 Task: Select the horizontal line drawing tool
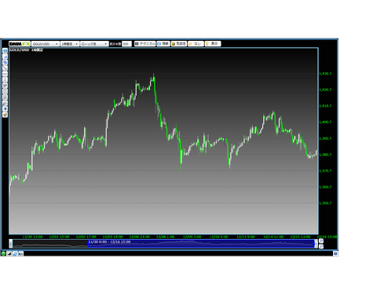(5, 74)
